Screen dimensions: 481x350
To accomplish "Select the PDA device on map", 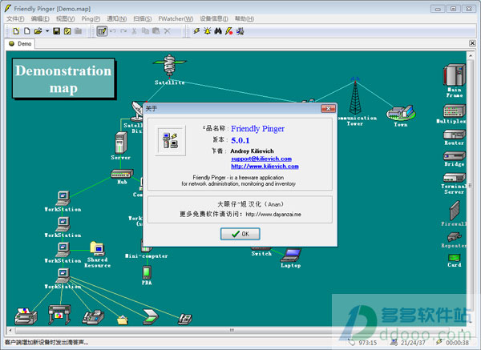I will point(147,272).
